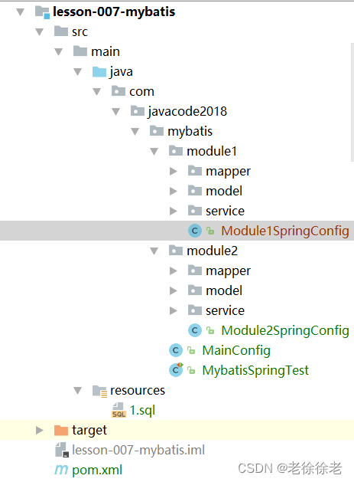354x482 pixels.
Task: Select the target folder label
Action: point(89,431)
